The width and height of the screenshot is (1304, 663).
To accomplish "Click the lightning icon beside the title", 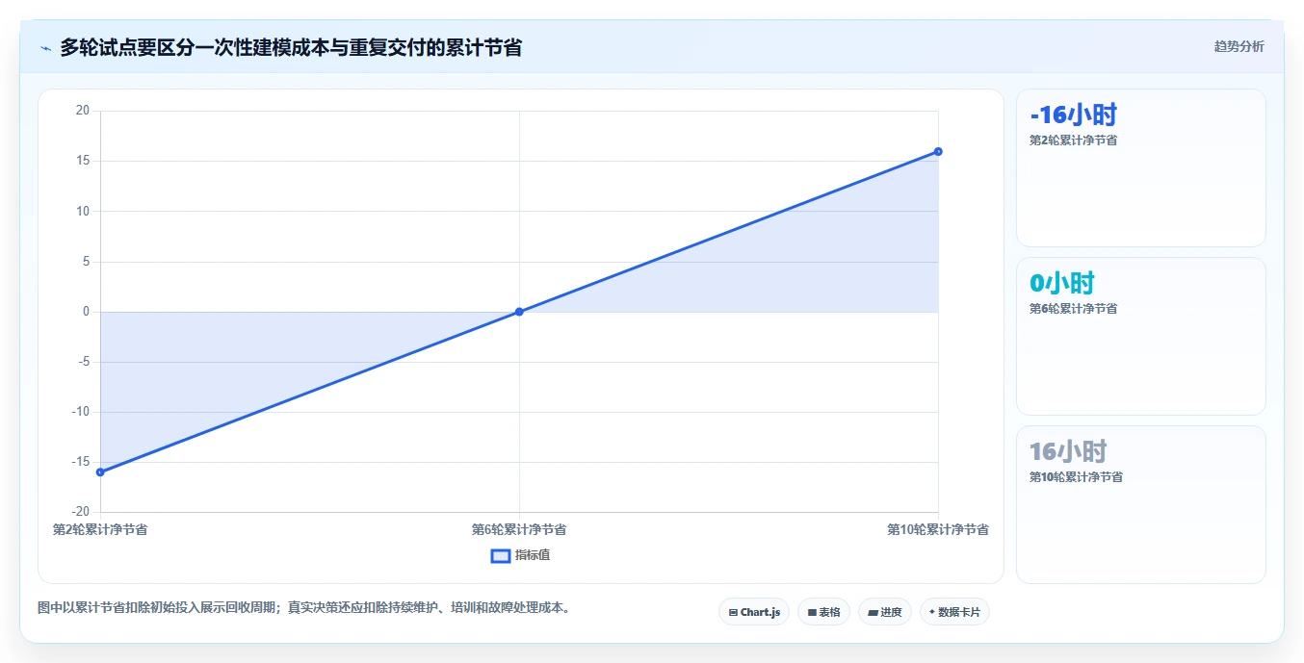I will pyautogui.click(x=45, y=48).
